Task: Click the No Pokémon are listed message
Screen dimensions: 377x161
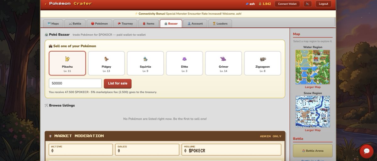Action: click(x=165, y=119)
